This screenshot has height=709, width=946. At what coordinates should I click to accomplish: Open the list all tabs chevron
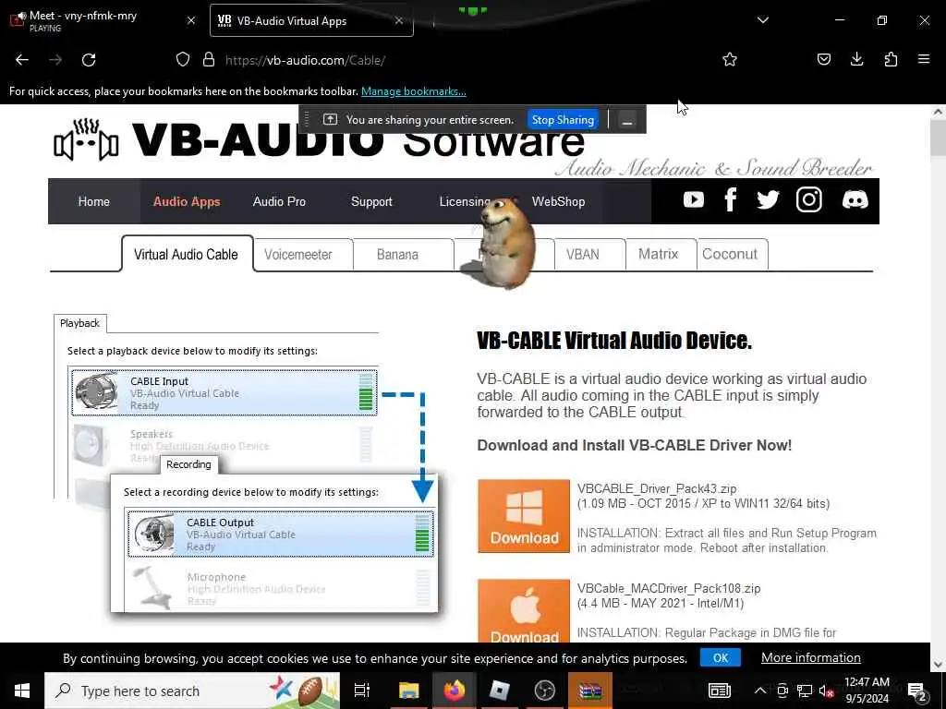762,20
